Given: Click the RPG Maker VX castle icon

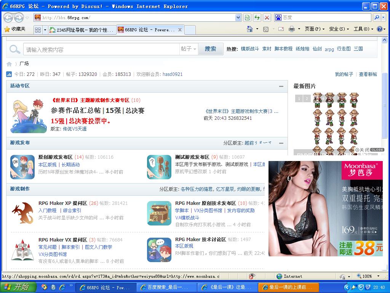Looking at the screenshot, I should 22,250.
